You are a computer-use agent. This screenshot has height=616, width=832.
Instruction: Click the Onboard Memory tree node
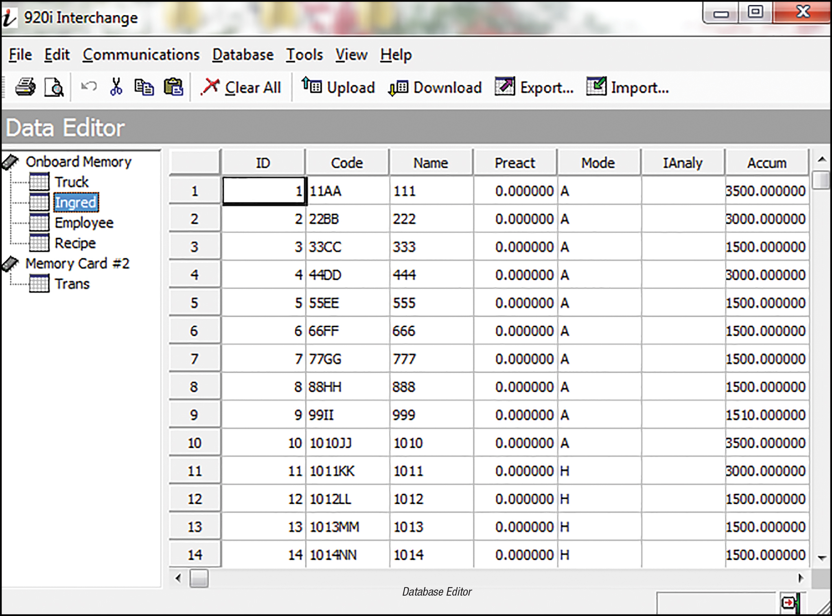pyautogui.click(x=78, y=162)
